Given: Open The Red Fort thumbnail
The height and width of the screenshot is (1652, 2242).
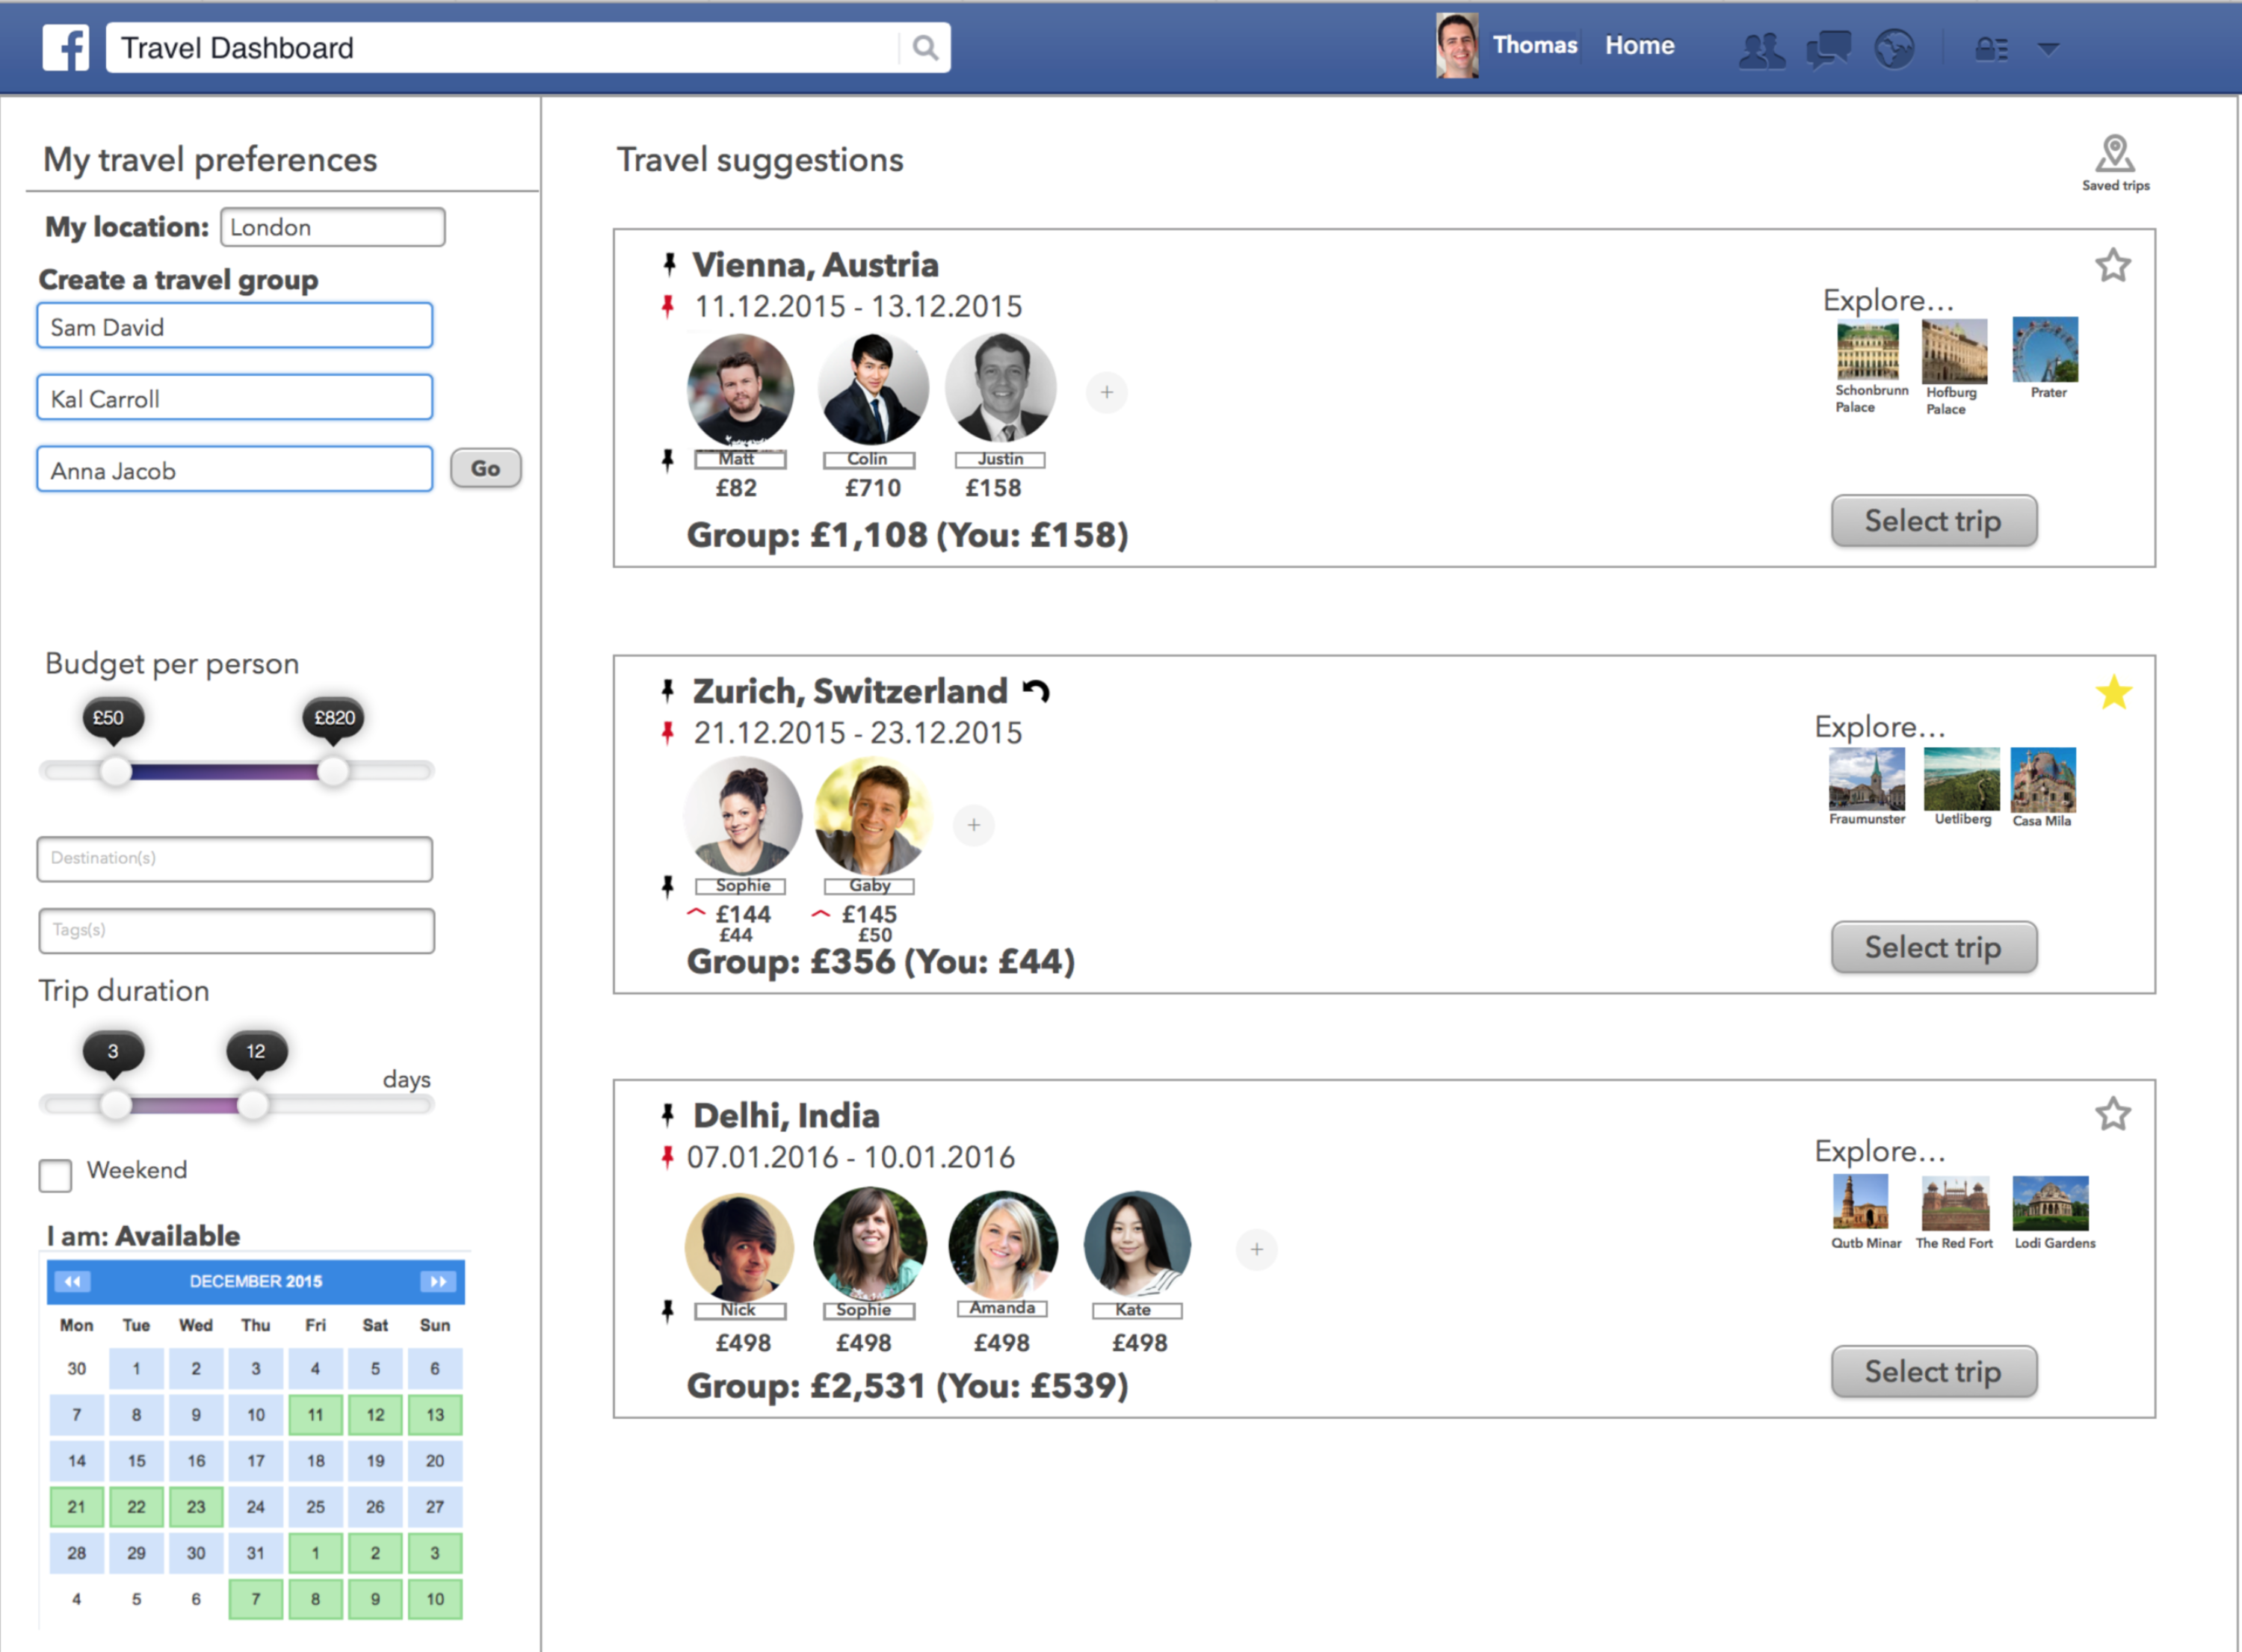Looking at the screenshot, I should click(1955, 1203).
